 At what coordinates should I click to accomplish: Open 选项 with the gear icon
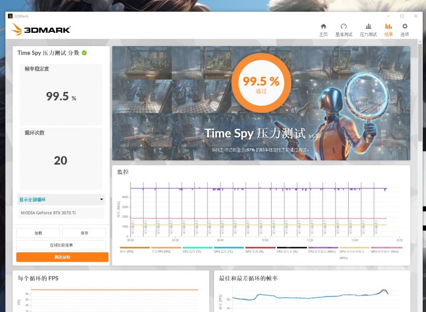405,28
